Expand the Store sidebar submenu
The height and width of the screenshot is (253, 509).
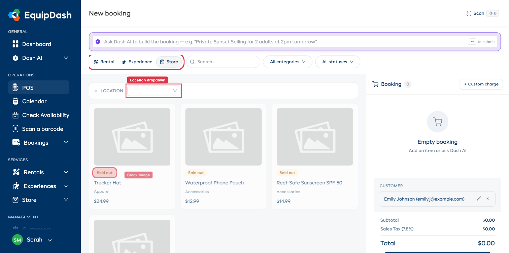tap(66, 200)
